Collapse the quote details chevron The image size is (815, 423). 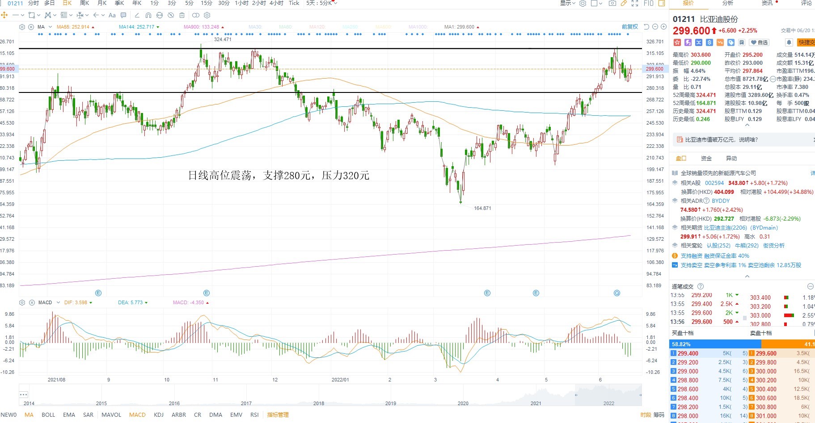pos(747,126)
